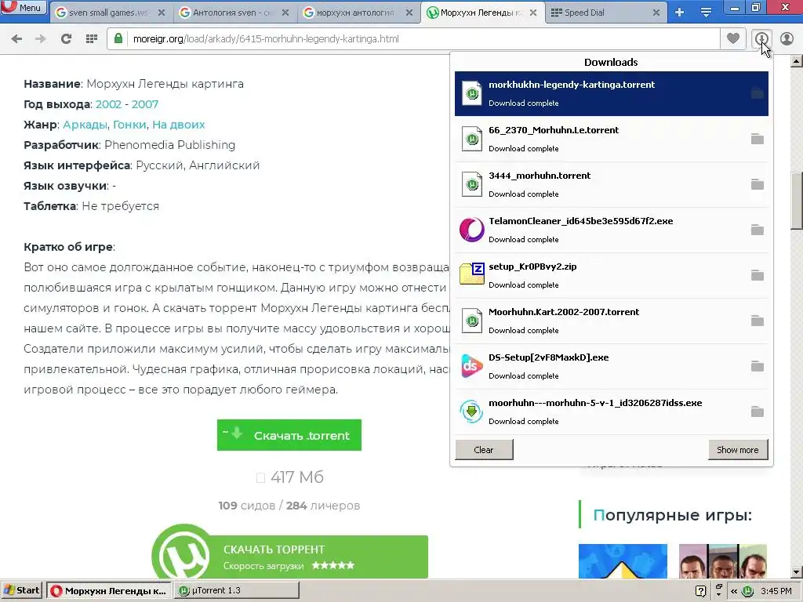Screen dimensions: 803x602
Task: Click the setup zip archive icon
Action: click(471, 274)
